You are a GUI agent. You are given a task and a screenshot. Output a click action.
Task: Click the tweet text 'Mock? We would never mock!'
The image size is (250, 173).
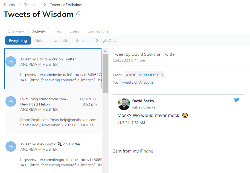[x=149, y=115]
